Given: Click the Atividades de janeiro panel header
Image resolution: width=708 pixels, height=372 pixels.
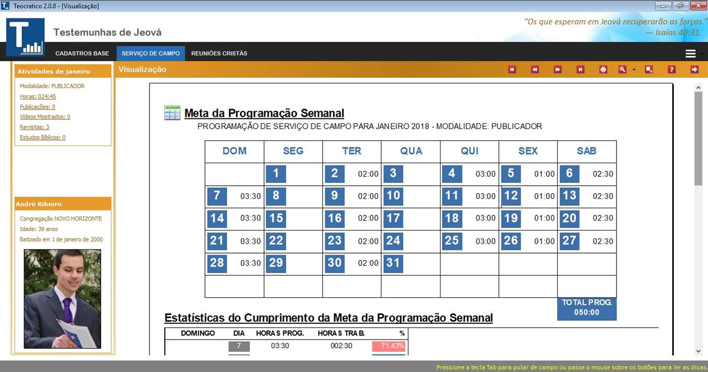Looking at the screenshot, I should point(63,72).
